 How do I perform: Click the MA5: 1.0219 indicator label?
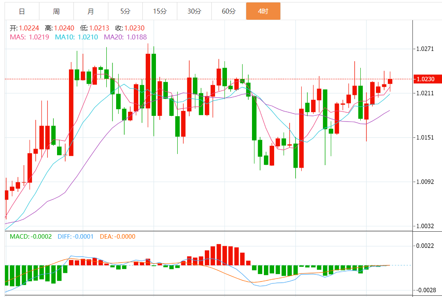point(29,37)
